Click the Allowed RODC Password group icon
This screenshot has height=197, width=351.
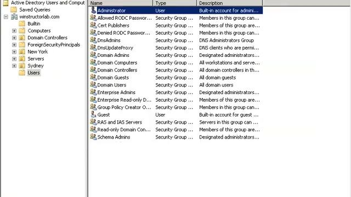click(93, 18)
